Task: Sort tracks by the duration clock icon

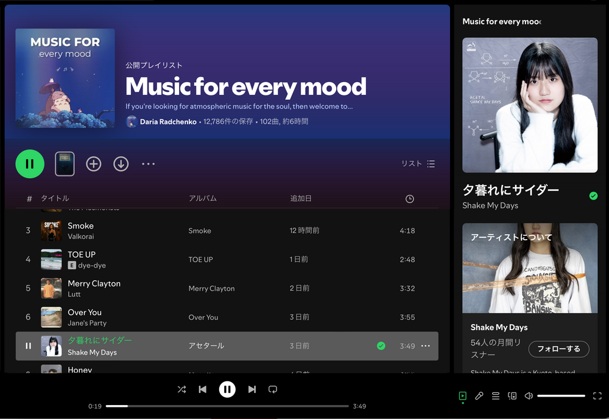Action: [x=409, y=199]
